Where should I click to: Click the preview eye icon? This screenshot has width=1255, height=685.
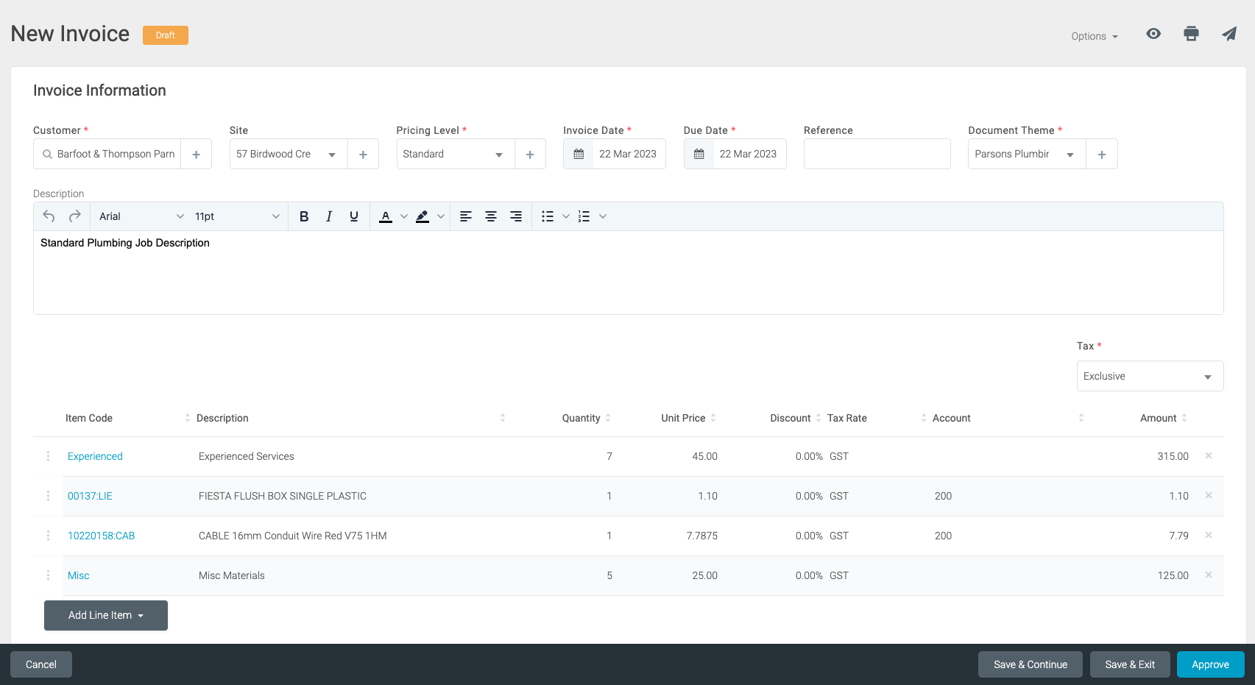click(1153, 34)
